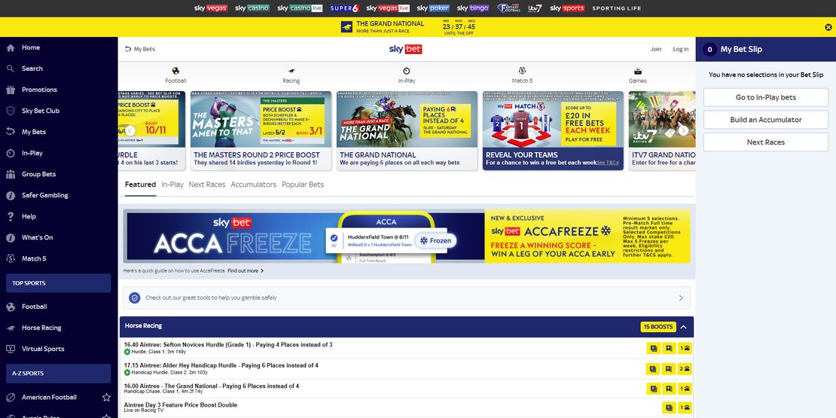Open Sky Poker from top brand bar
Screen dimensions: 836x418
pos(433,8)
